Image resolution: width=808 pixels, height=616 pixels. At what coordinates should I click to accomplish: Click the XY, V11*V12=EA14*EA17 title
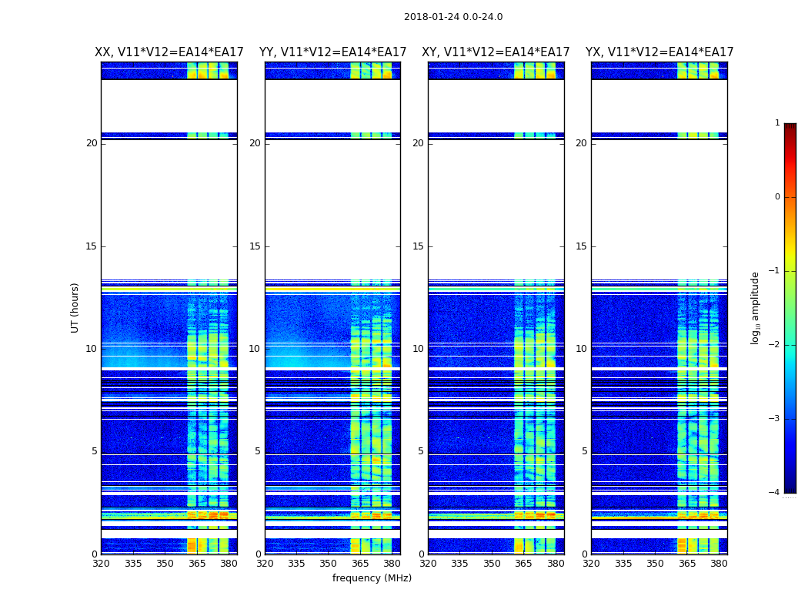tap(496, 52)
